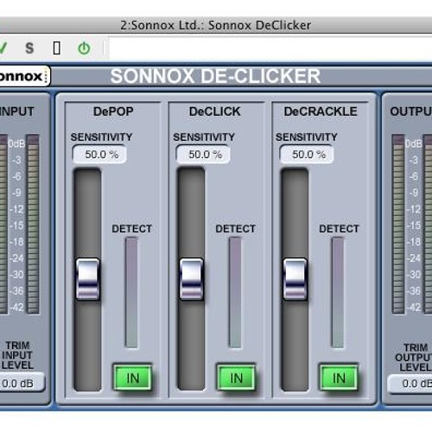Screen dimensions: 432x432
Task: Click the Trim Input Level 0.0 dB field
Action: coord(22,384)
